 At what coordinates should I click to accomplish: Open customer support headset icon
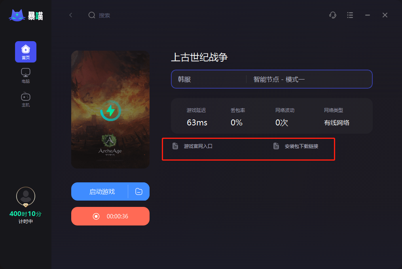pos(333,15)
